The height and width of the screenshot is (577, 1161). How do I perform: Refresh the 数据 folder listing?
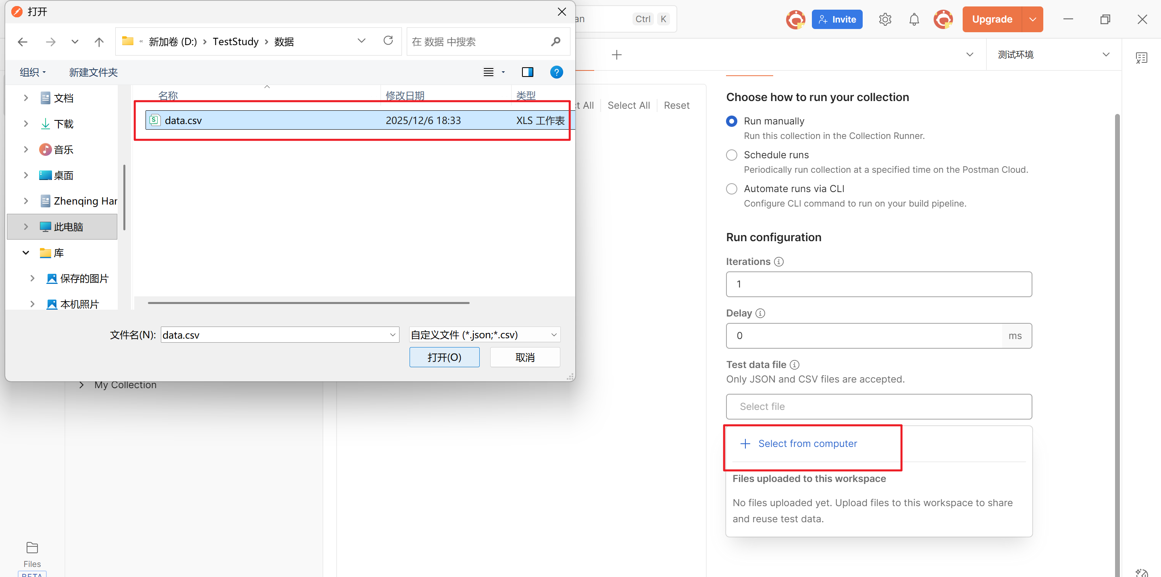pyautogui.click(x=388, y=41)
